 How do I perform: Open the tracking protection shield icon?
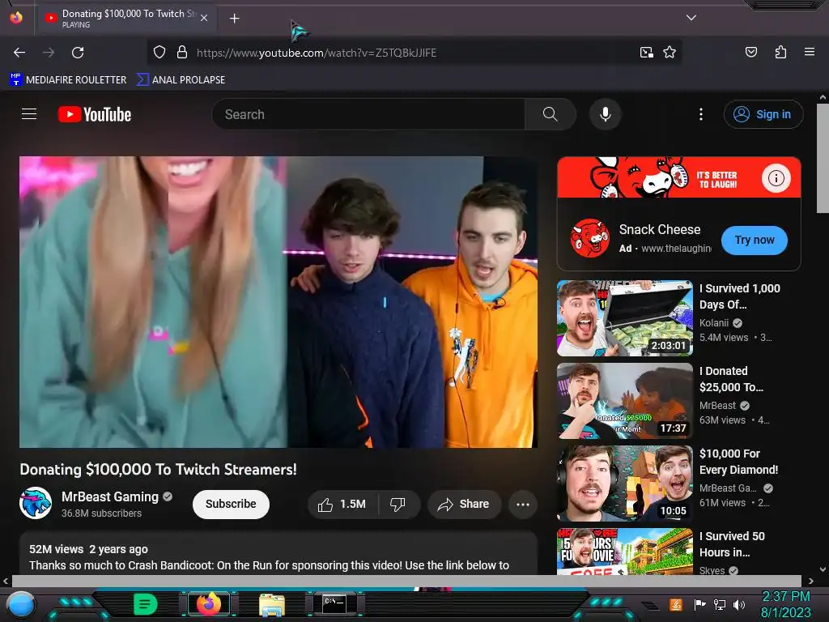click(x=159, y=53)
